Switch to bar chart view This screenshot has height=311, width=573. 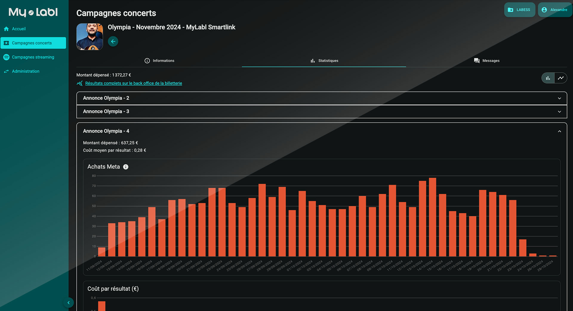coord(548,78)
